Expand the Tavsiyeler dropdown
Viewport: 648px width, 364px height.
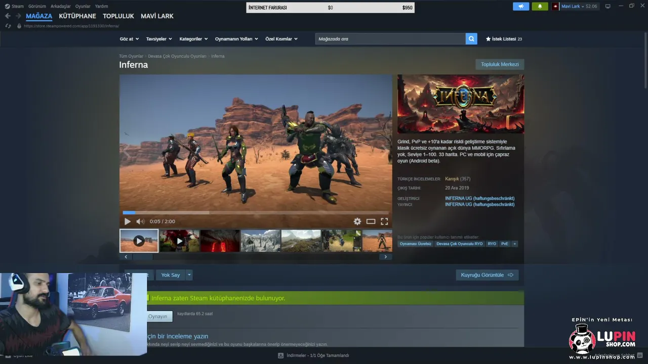tap(159, 39)
